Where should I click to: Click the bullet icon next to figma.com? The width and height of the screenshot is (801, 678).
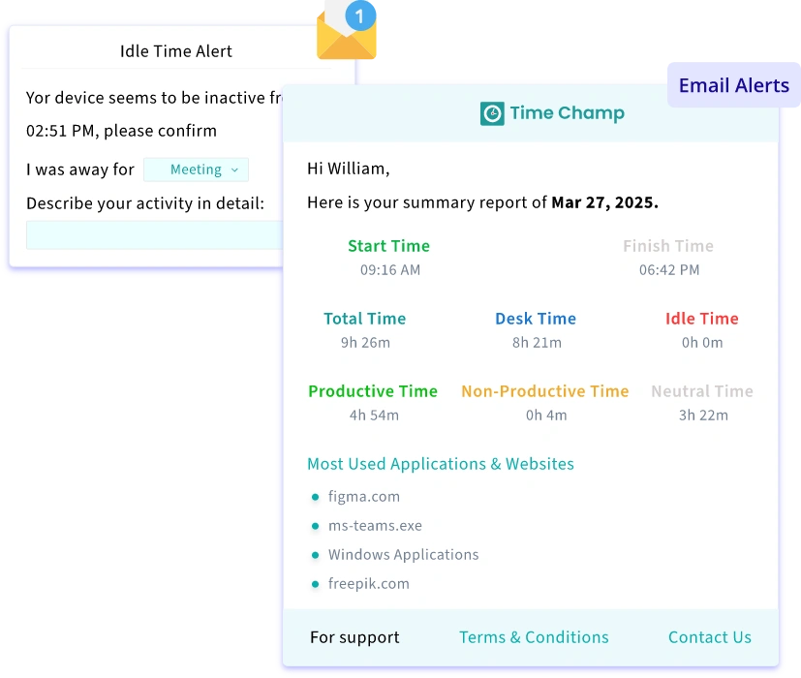click(x=314, y=496)
